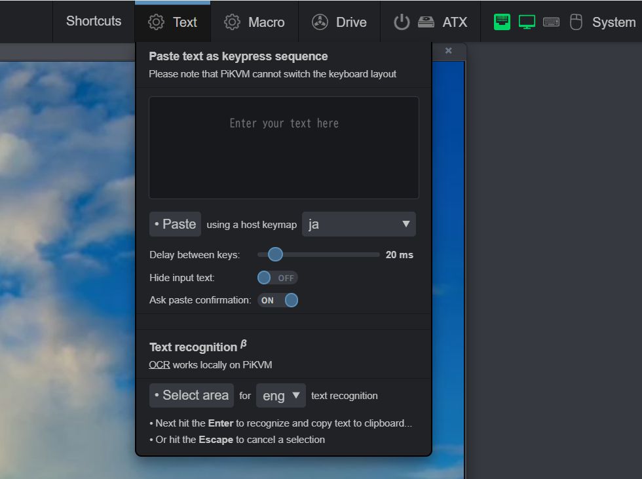Click the Select area button

pos(191,395)
